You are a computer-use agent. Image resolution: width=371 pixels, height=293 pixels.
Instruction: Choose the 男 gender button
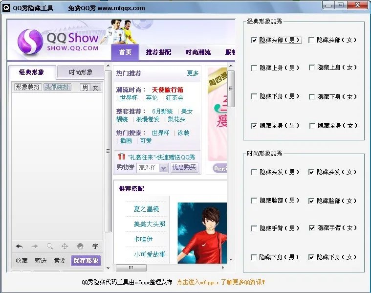coord(85,88)
